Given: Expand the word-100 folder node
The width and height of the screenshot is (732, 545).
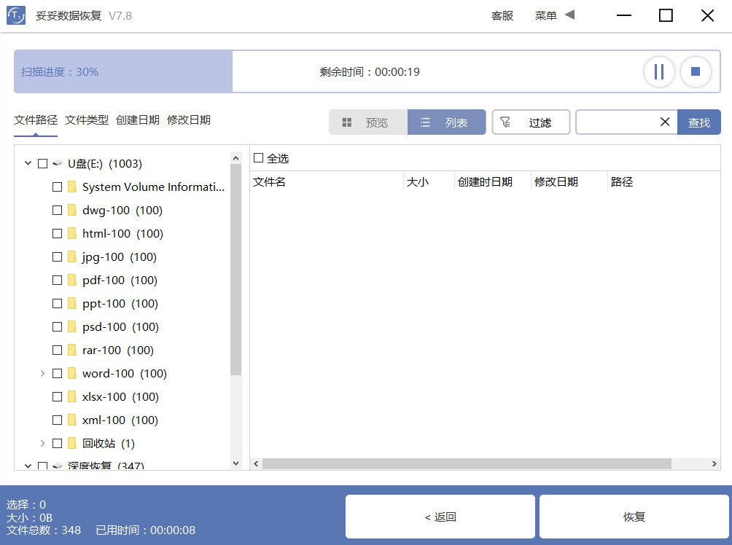Looking at the screenshot, I should click(42, 373).
